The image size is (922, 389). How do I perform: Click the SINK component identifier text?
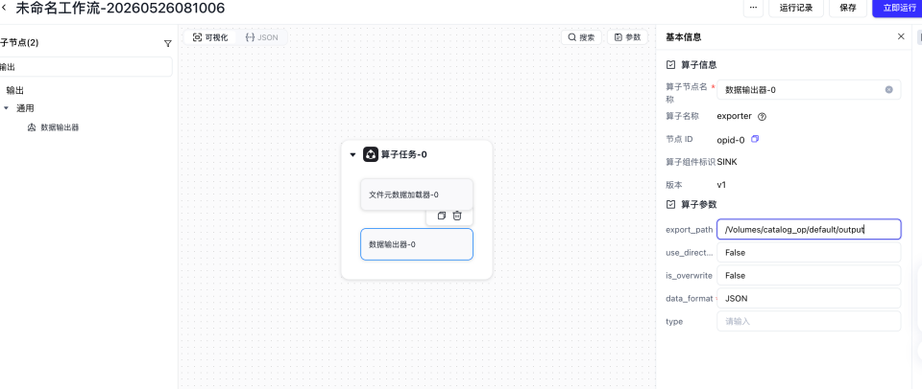(727, 162)
